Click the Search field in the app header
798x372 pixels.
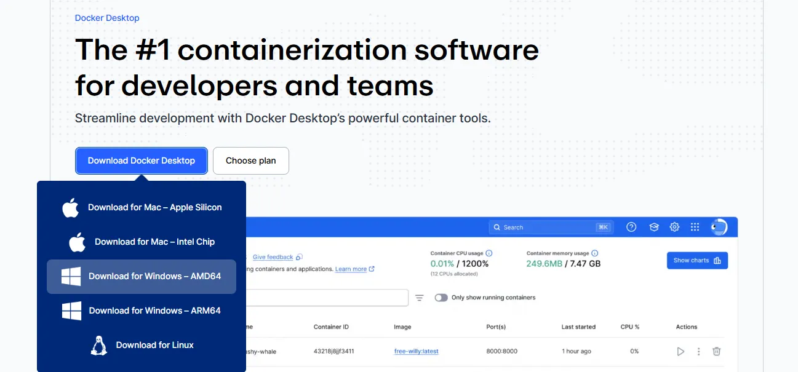point(551,227)
